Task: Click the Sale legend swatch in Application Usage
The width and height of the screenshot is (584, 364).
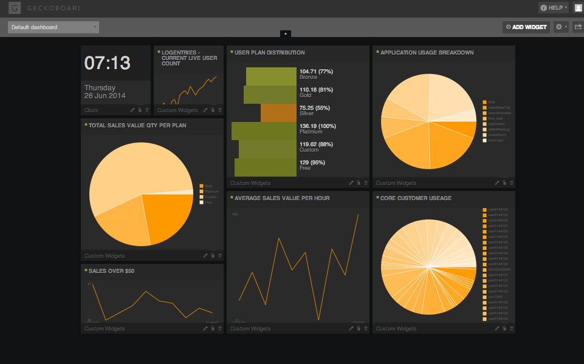Action: point(484,102)
